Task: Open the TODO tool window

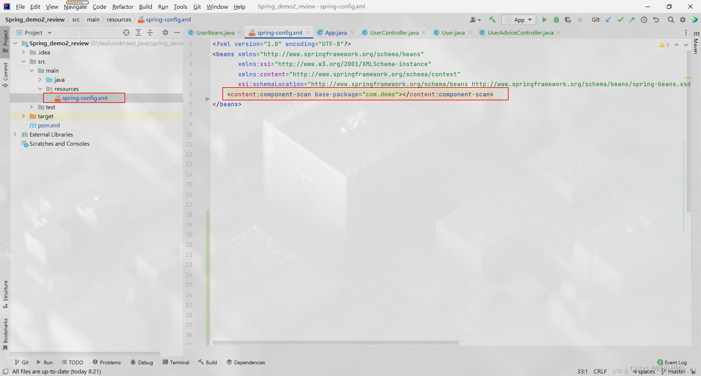Action: tap(72, 362)
